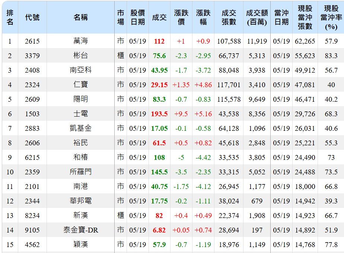Open stock code 2606
Viewport: 344px width, 253px height.
click(x=32, y=143)
